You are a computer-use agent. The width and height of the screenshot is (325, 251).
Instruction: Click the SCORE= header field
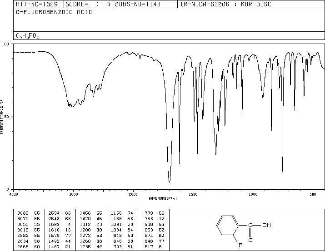(x=88, y=4)
